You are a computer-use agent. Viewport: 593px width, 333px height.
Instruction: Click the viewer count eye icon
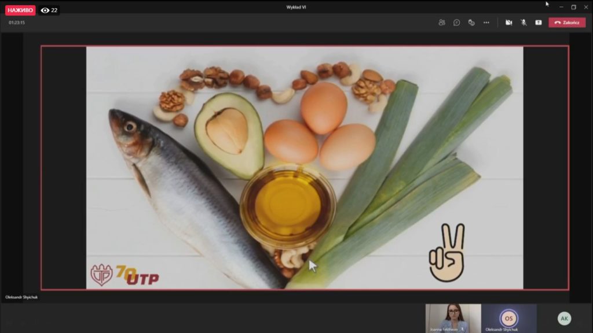point(45,10)
